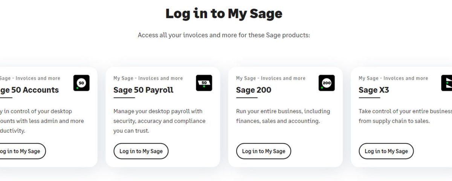Select the Sage 50 Payroll card title

tap(144, 90)
